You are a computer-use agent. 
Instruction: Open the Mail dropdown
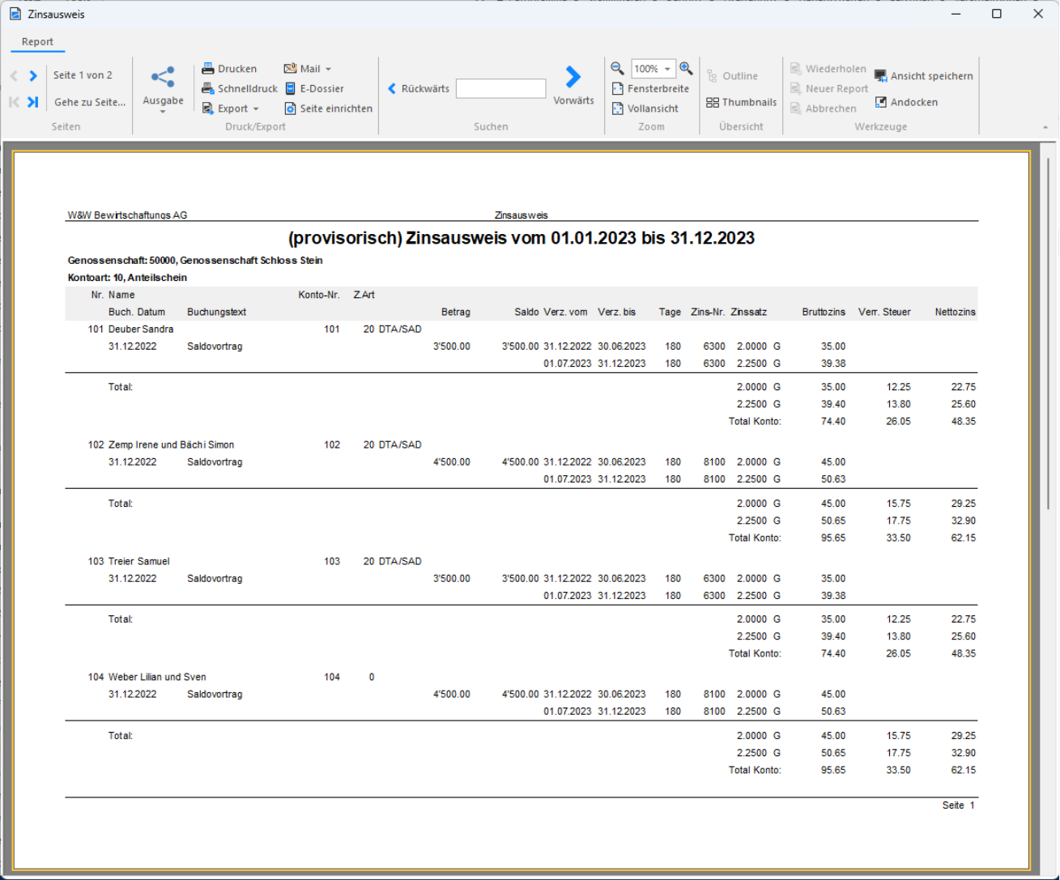(x=308, y=69)
